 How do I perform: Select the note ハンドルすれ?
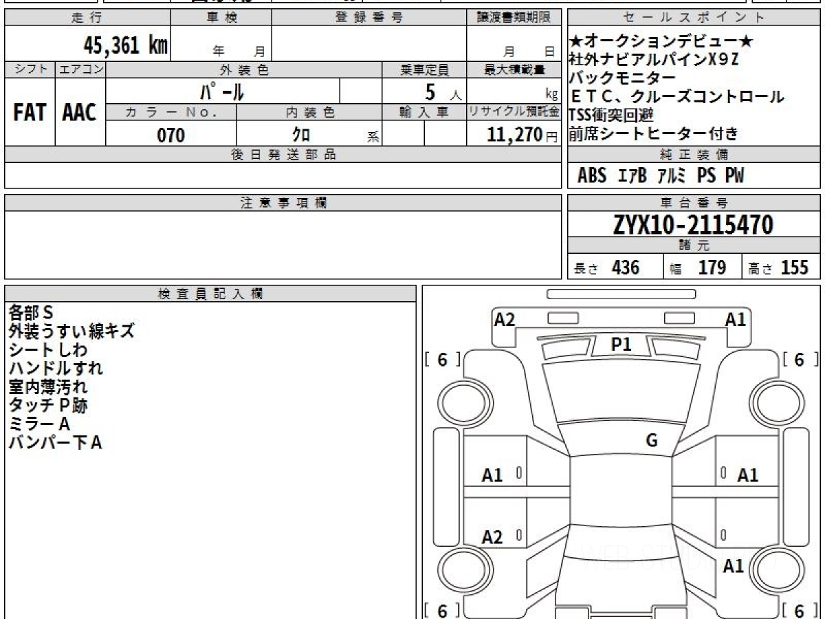56,368
